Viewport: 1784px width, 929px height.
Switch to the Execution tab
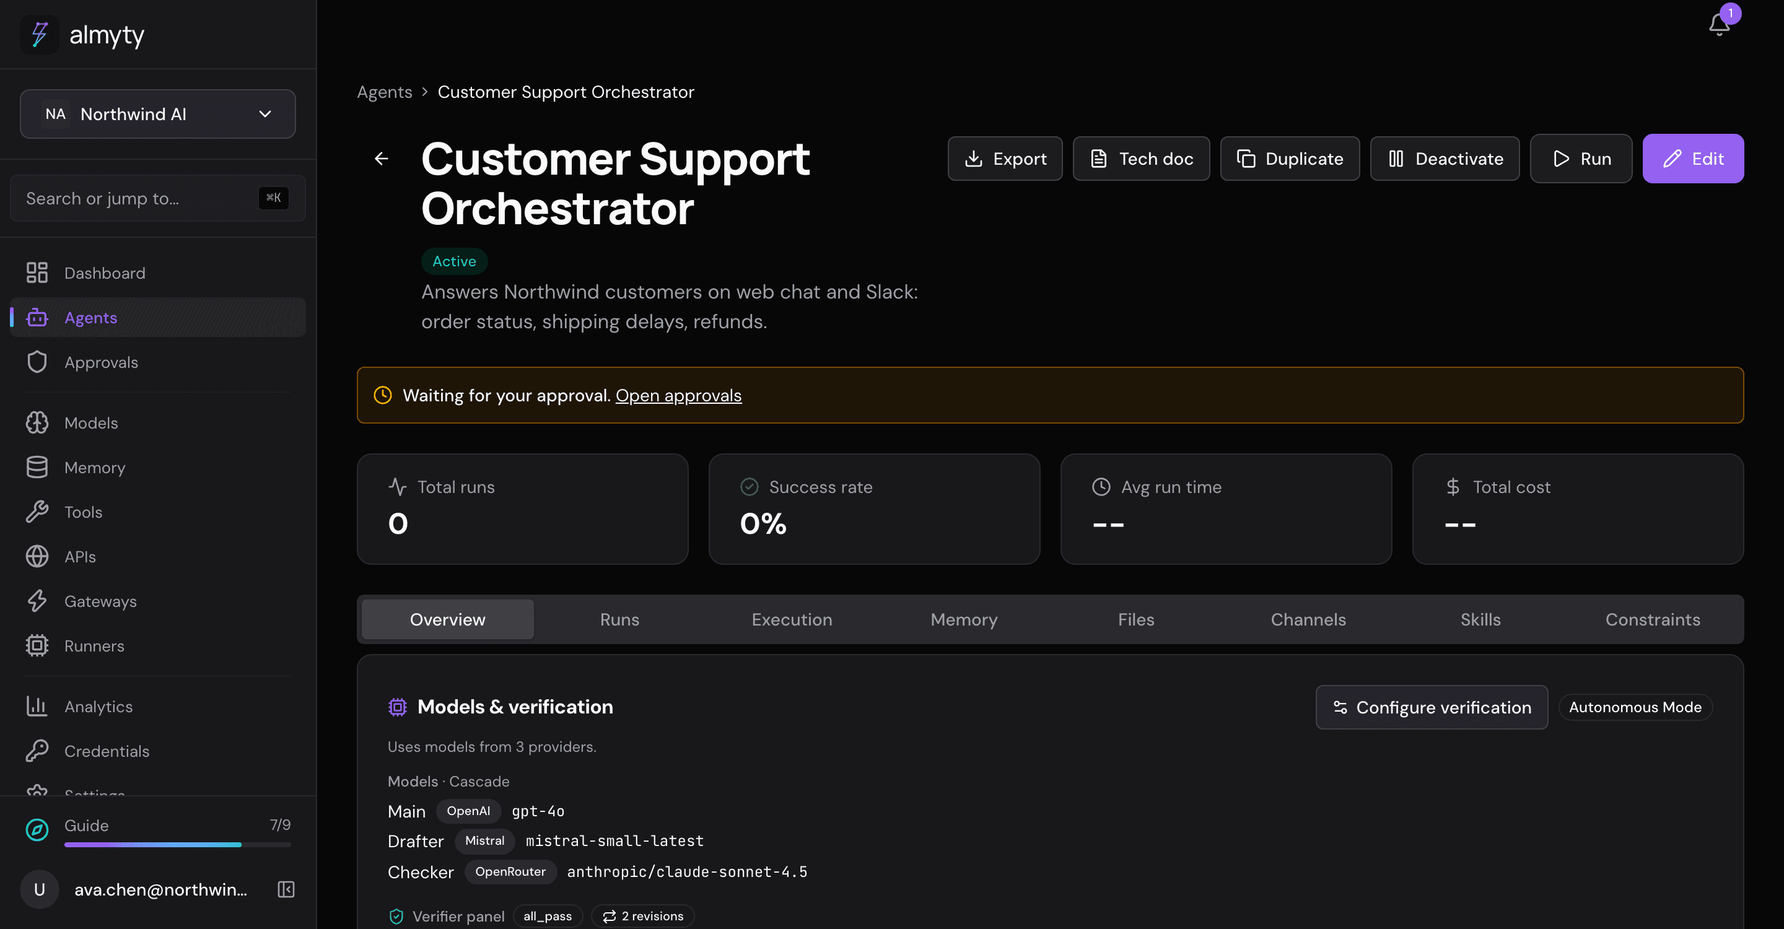tap(792, 619)
